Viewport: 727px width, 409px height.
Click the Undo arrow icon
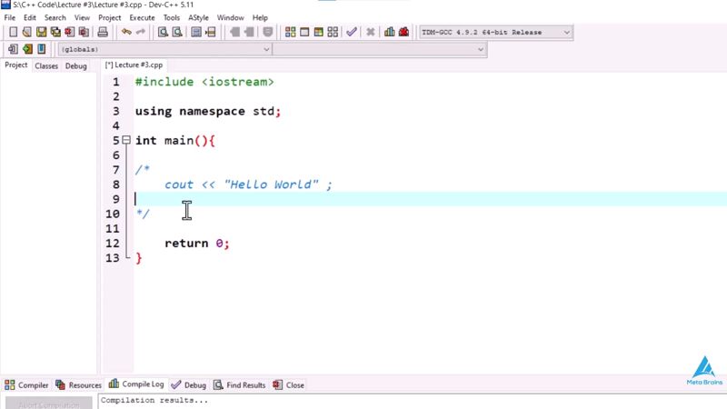tap(126, 32)
